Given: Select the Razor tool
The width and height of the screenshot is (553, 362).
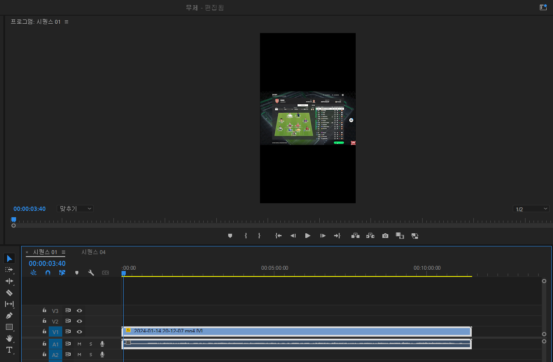Looking at the screenshot, I should 9,293.
